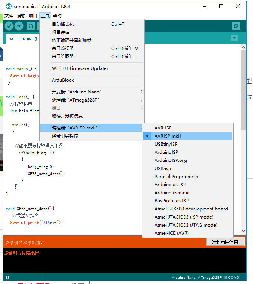Click the editor scrollbar up arrow

pyautogui.click(x=243, y=47)
